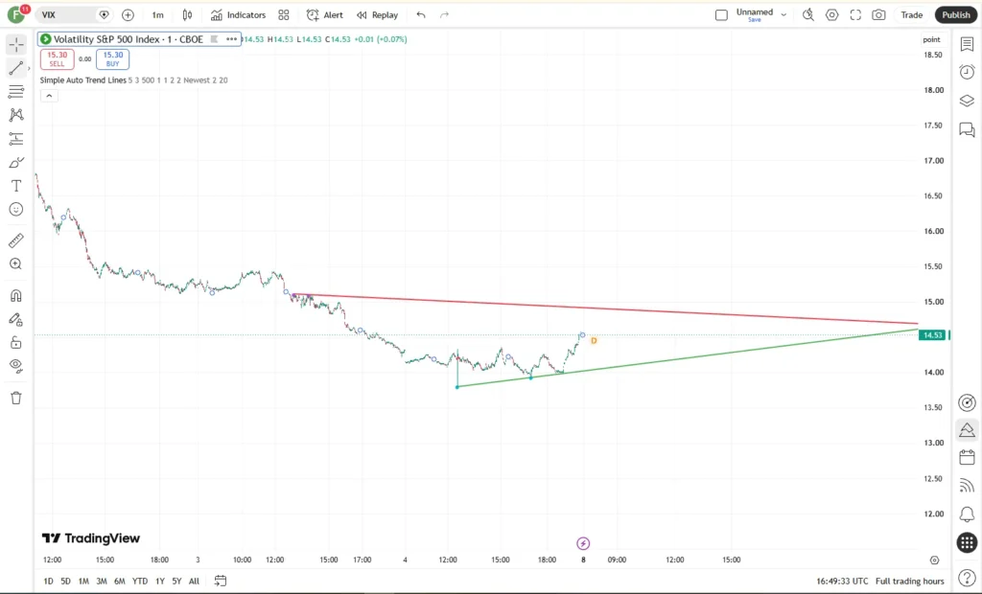Open the candlestick chart type selector
This screenshot has height=594, width=982.
coord(187,15)
